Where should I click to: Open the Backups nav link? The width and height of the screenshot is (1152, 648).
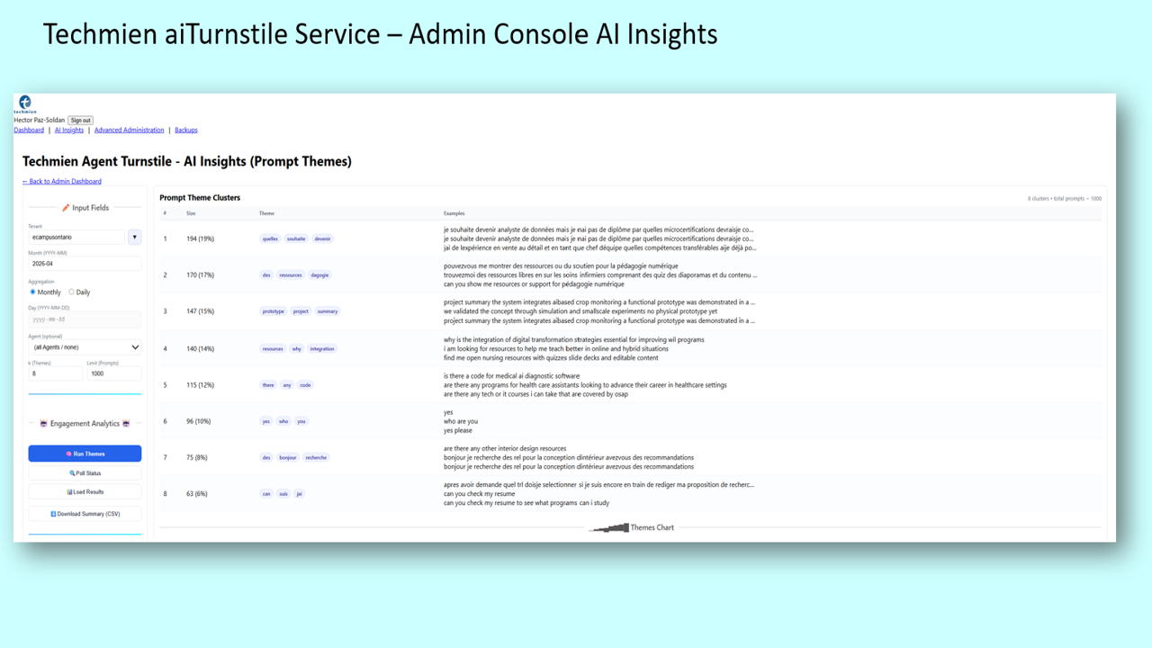[186, 130]
